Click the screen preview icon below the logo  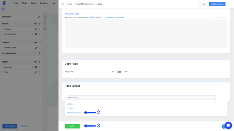click(3, 9)
